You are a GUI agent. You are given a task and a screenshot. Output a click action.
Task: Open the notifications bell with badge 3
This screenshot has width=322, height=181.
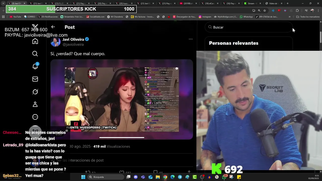click(x=35, y=66)
